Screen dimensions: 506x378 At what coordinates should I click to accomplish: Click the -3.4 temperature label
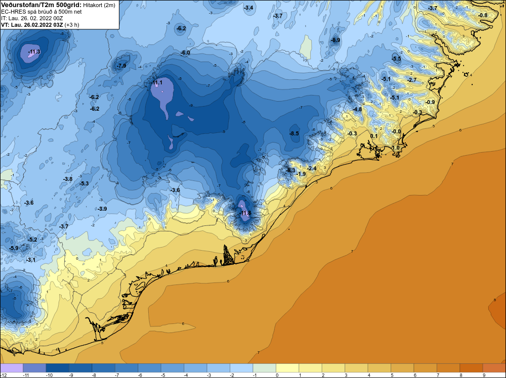[x=248, y=8]
